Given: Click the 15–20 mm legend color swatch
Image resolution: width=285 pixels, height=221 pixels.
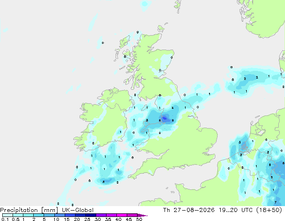Looking at the screenshot, I should coord(70,215).
